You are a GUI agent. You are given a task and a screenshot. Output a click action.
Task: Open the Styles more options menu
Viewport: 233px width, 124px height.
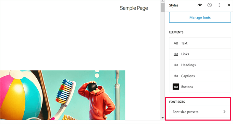(219, 5)
